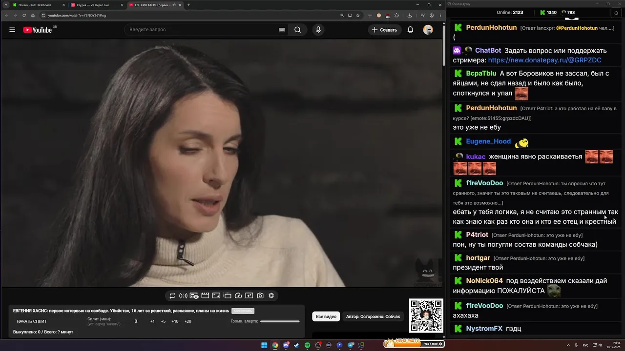Go back in the browser

(x=6, y=15)
